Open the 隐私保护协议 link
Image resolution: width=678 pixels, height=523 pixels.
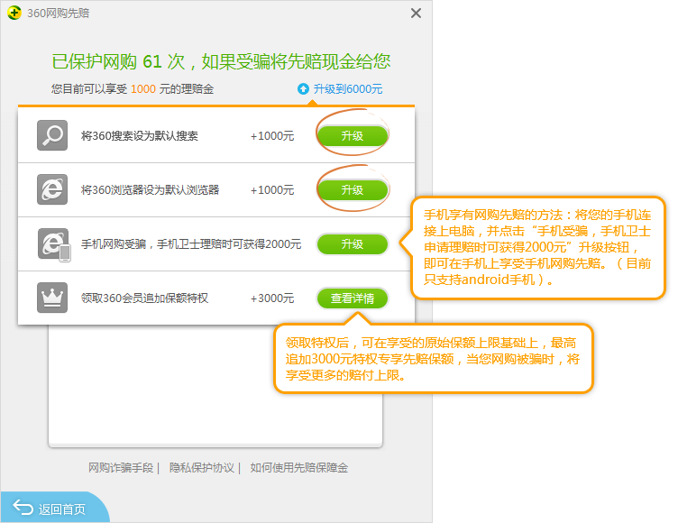(201, 468)
